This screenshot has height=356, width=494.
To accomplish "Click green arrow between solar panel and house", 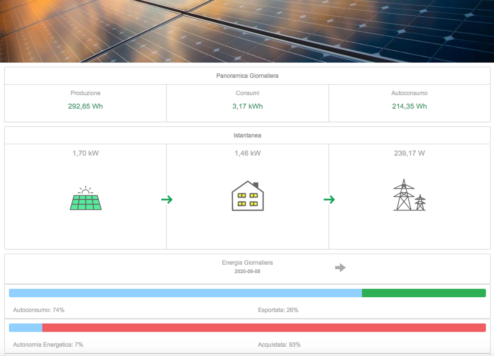I will pos(167,199).
